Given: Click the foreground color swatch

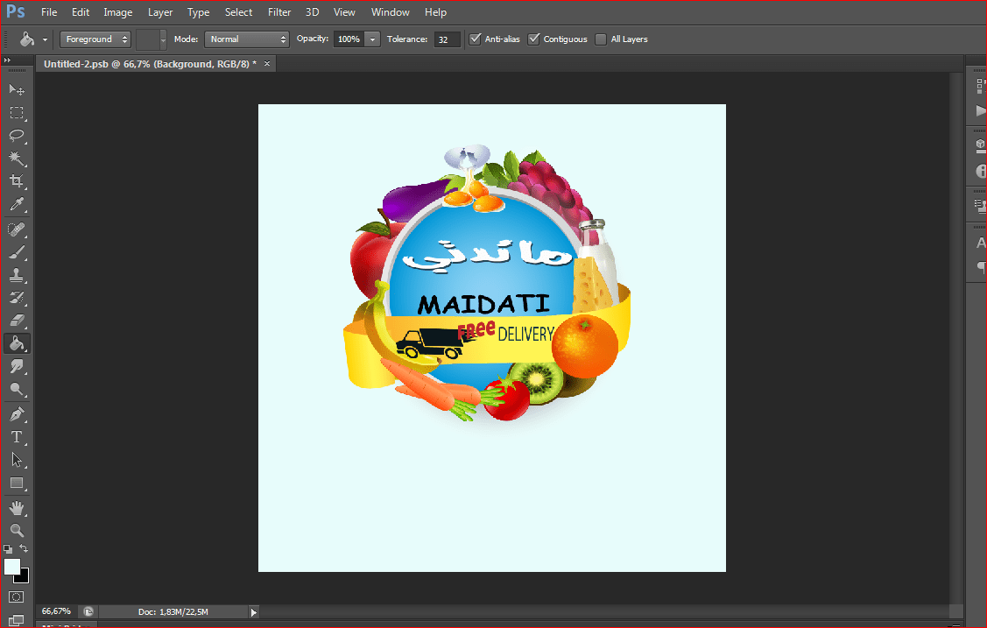Looking at the screenshot, I should coord(12,567).
